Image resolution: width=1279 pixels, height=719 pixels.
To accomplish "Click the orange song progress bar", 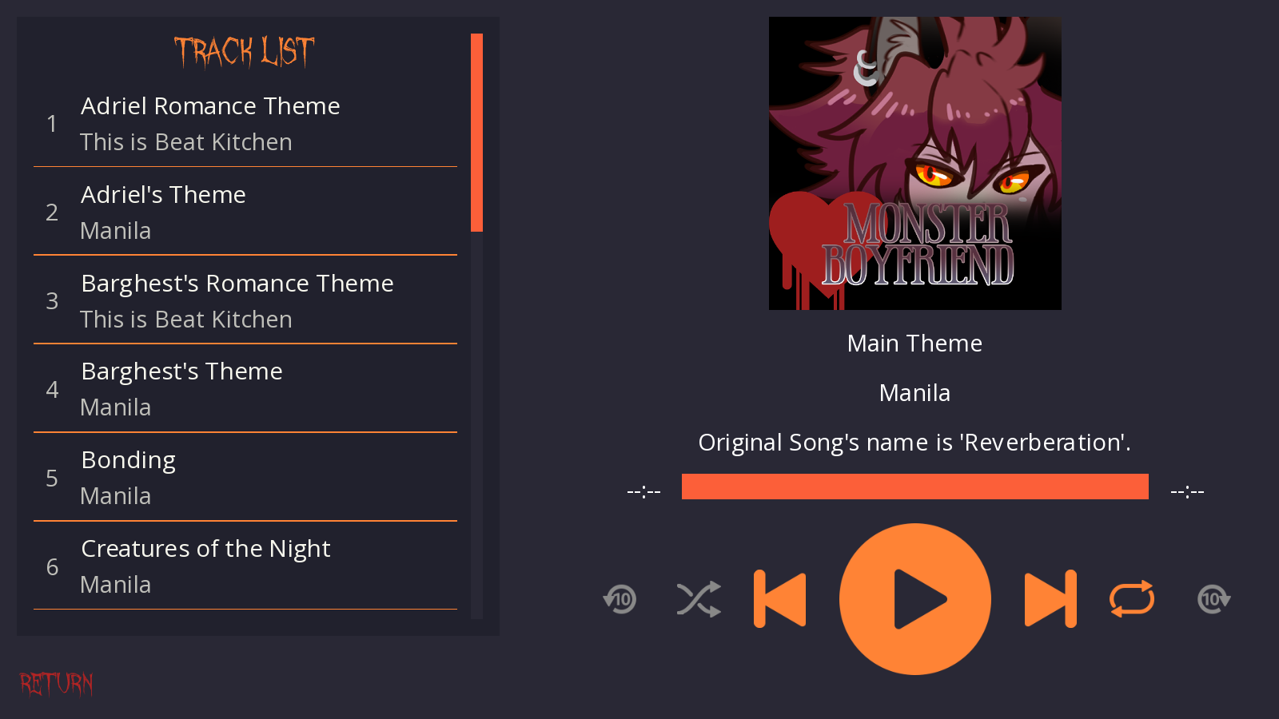I will click(x=915, y=487).
